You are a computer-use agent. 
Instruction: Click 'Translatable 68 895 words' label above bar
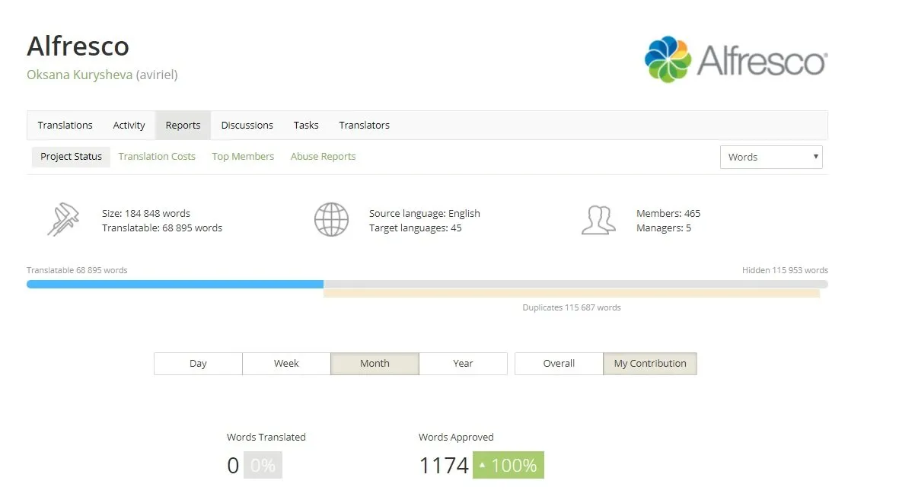click(x=78, y=270)
